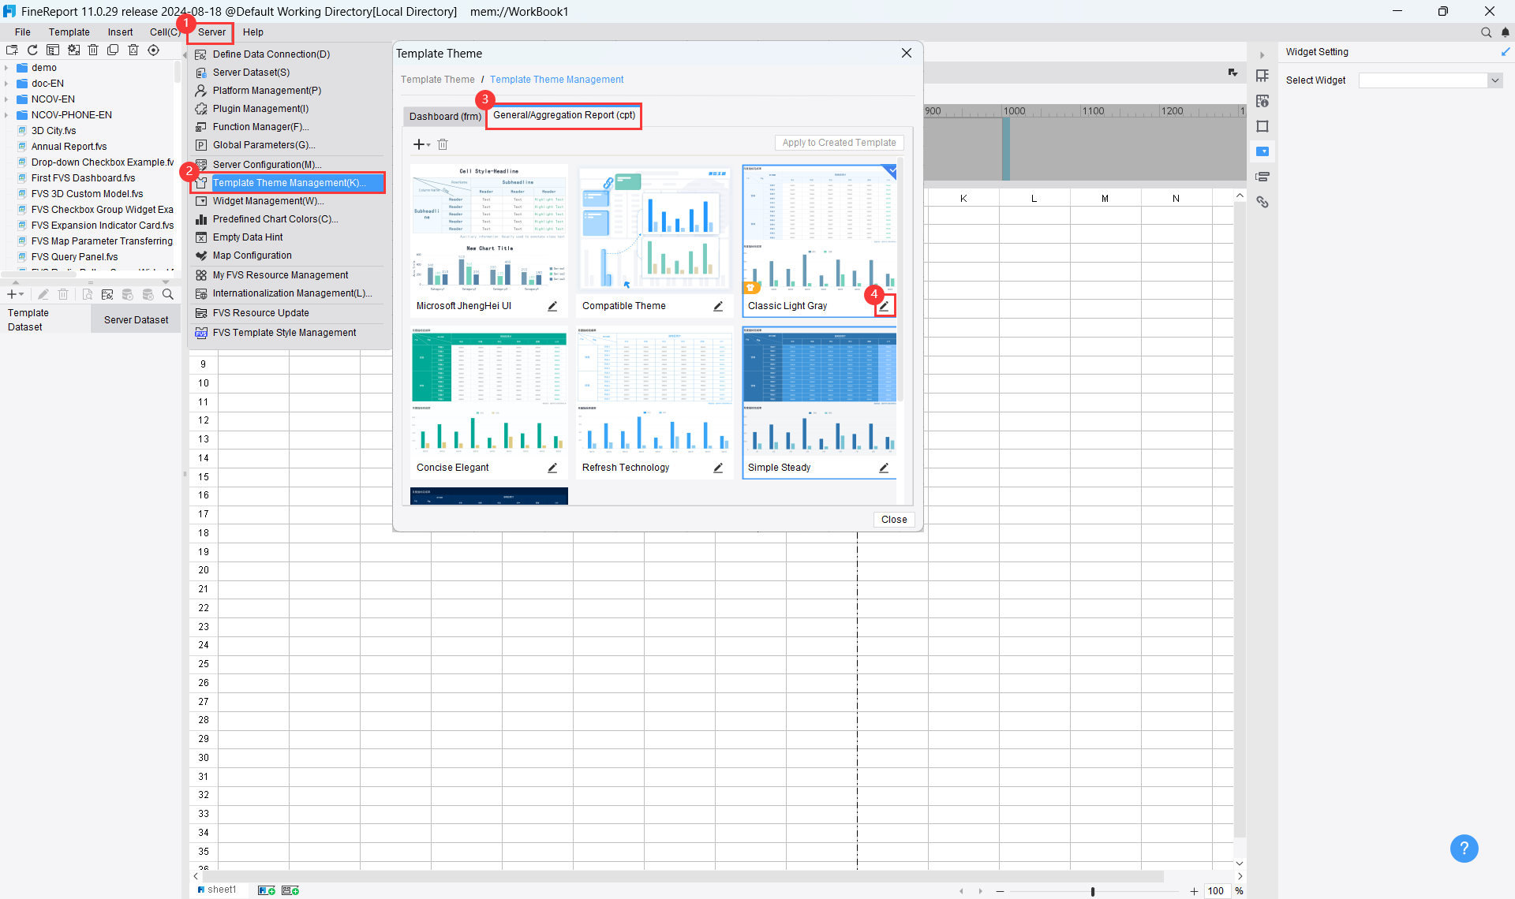The image size is (1515, 899).
Task: Edit the Microsoft JhengHei UI theme
Action: pos(552,306)
